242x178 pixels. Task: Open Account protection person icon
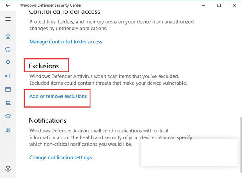coord(8,63)
